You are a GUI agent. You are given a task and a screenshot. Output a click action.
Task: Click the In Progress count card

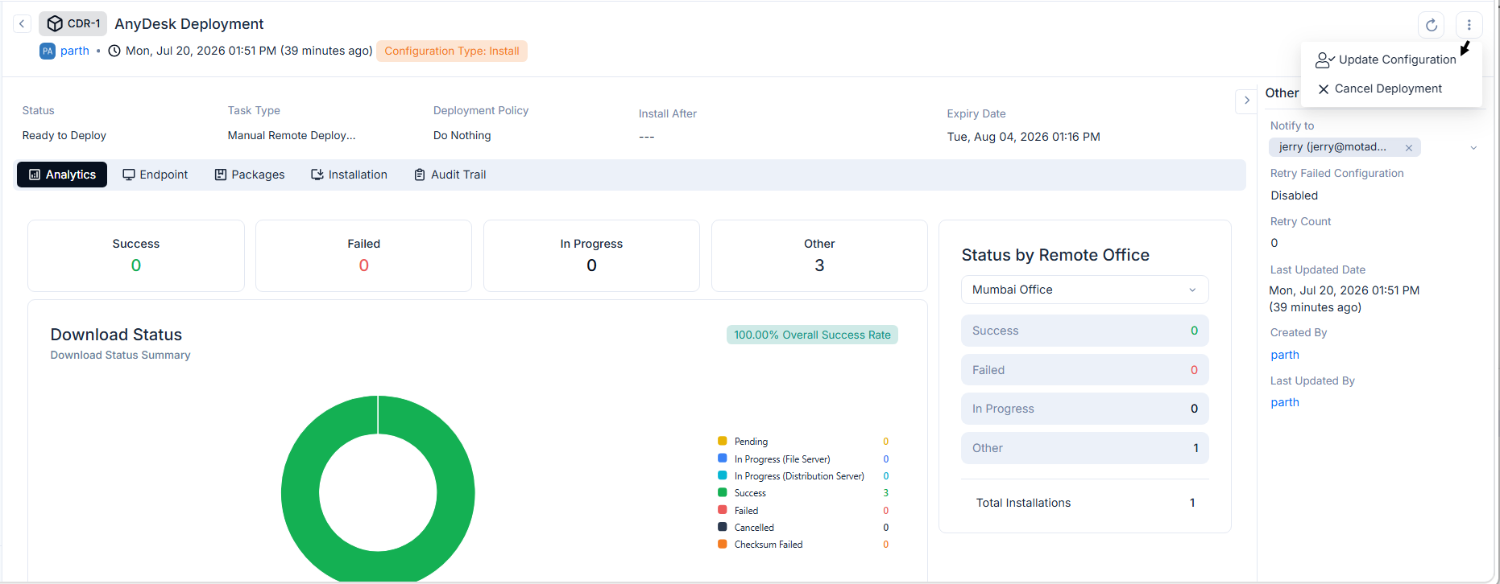click(591, 256)
